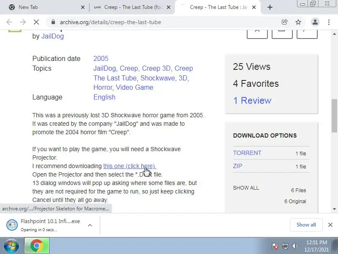Select the active archive.org Creep tab
This screenshot has height=254, width=338.
pos(218,7)
